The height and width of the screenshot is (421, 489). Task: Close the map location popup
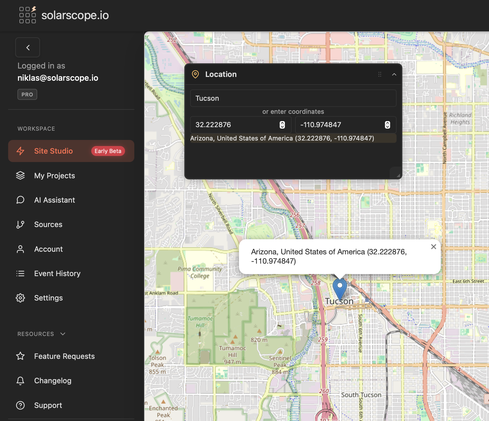[x=433, y=247]
